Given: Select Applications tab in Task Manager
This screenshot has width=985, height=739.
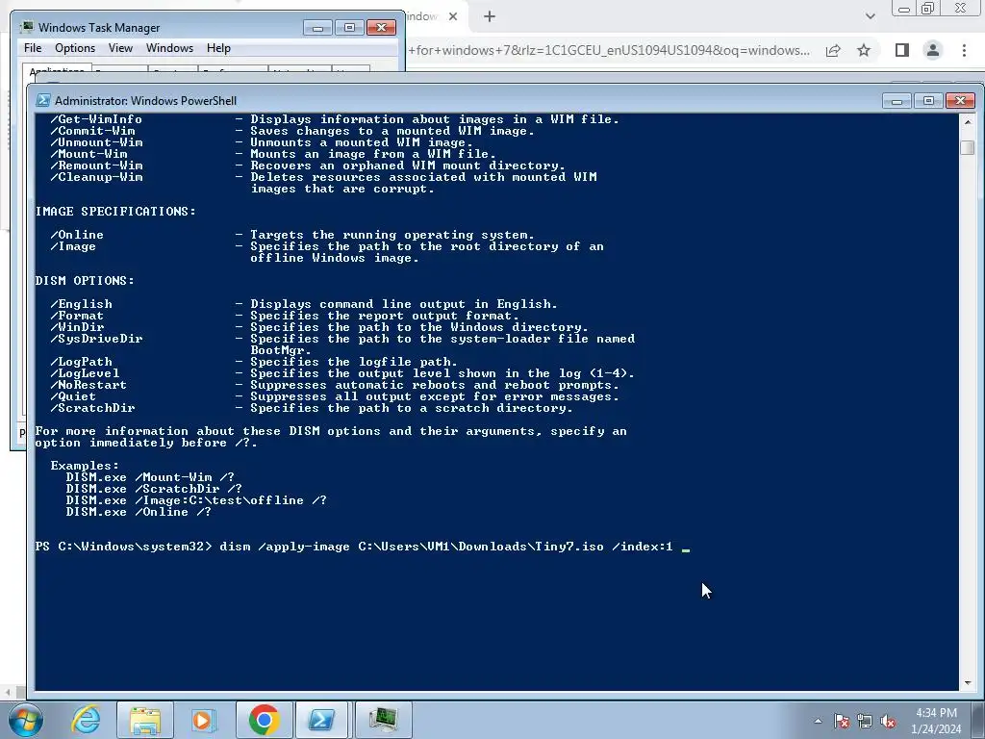Looking at the screenshot, I should click(x=57, y=69).
